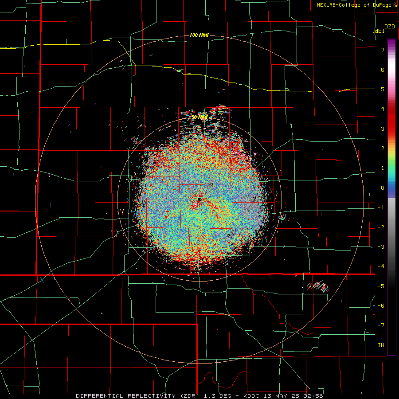Click the [dB] unit label
The height and width of the screenshot is (399, 399).
click(379, 31)
